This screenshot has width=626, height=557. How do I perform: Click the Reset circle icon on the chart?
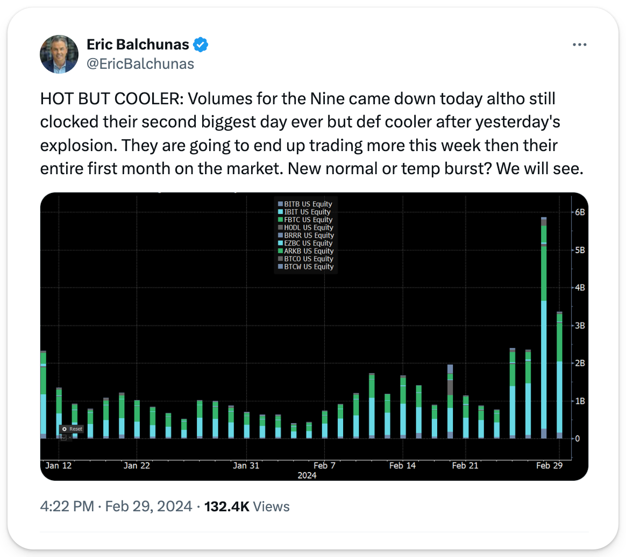pos(65,429)
